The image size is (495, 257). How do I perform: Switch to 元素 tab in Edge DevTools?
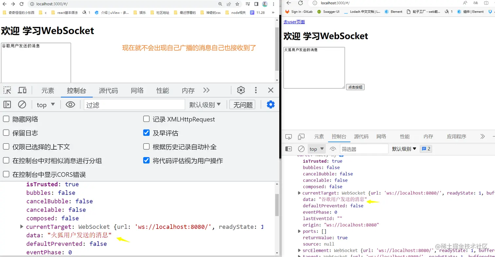pyautogui.click(x=319, y=137)
